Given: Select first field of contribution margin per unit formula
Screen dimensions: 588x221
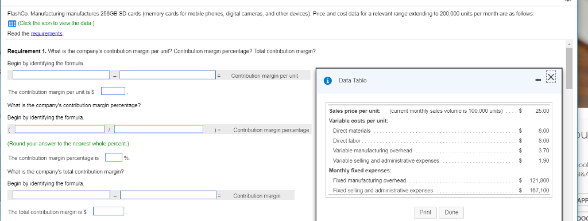Looking at the screenshot, I should point(61,75).
